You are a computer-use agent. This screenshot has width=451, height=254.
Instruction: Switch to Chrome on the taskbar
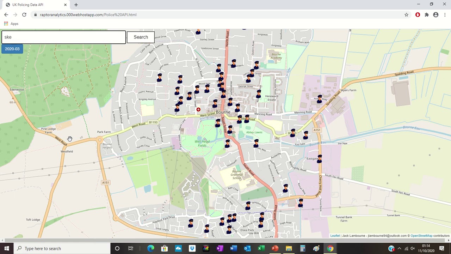(330, 248)
